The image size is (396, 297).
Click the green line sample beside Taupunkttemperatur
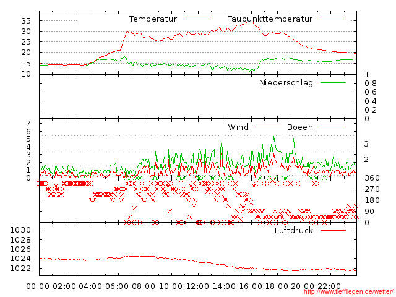pos(333,19)
